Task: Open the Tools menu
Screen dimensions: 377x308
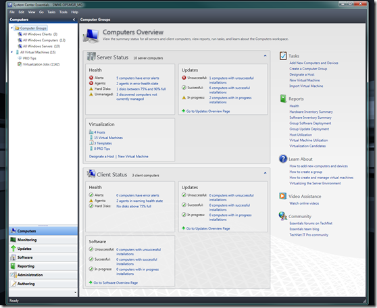Action: coord(64,12)
